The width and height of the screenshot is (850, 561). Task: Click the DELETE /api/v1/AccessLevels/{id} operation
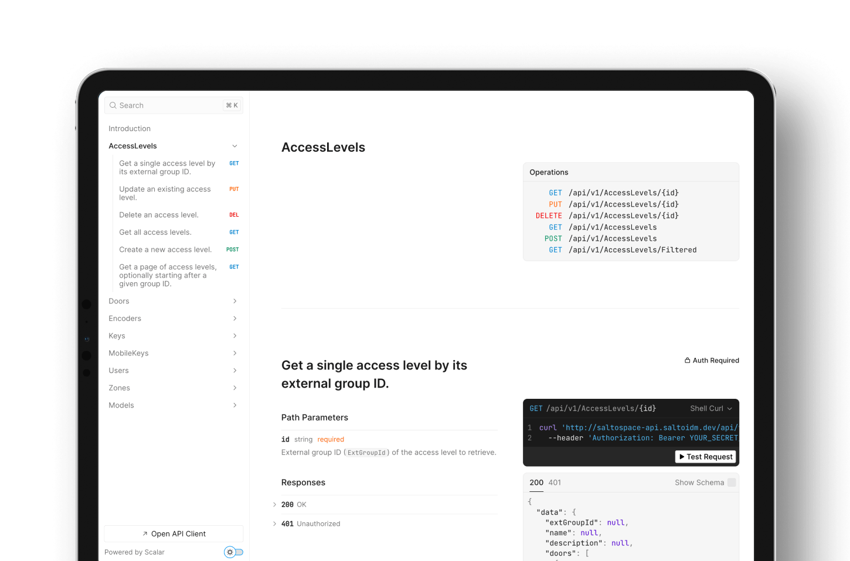607,215
